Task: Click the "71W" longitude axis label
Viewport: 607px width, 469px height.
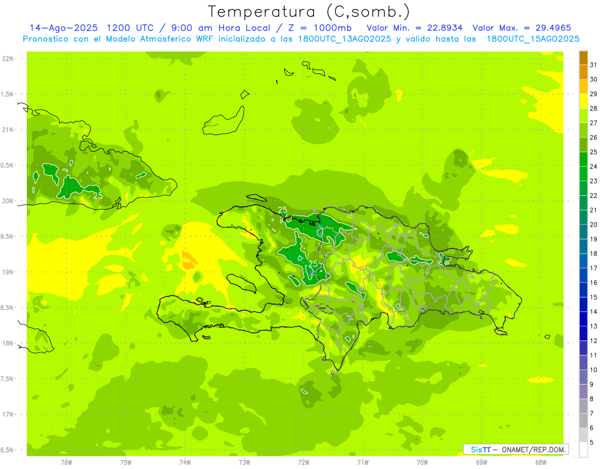Action: [x=363, y=462]
